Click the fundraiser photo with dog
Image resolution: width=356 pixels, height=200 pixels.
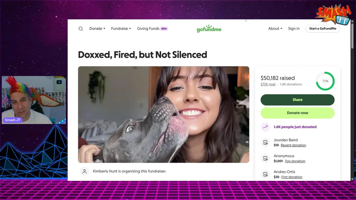[164, 114]
